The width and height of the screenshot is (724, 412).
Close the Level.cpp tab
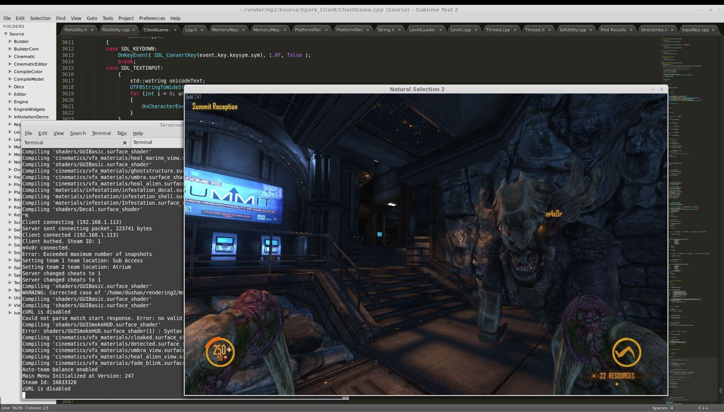tap(476, 30)
